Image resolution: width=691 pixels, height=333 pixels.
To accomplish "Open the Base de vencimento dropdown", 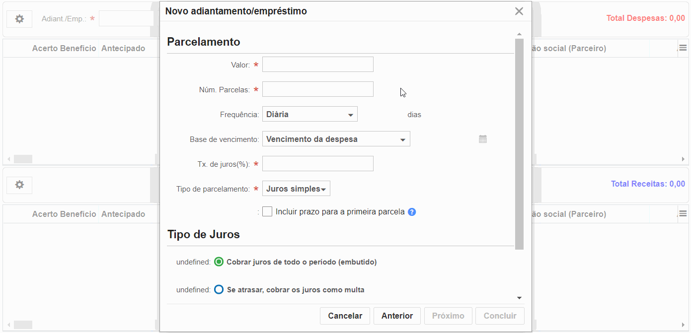I will tap(336, 139).
